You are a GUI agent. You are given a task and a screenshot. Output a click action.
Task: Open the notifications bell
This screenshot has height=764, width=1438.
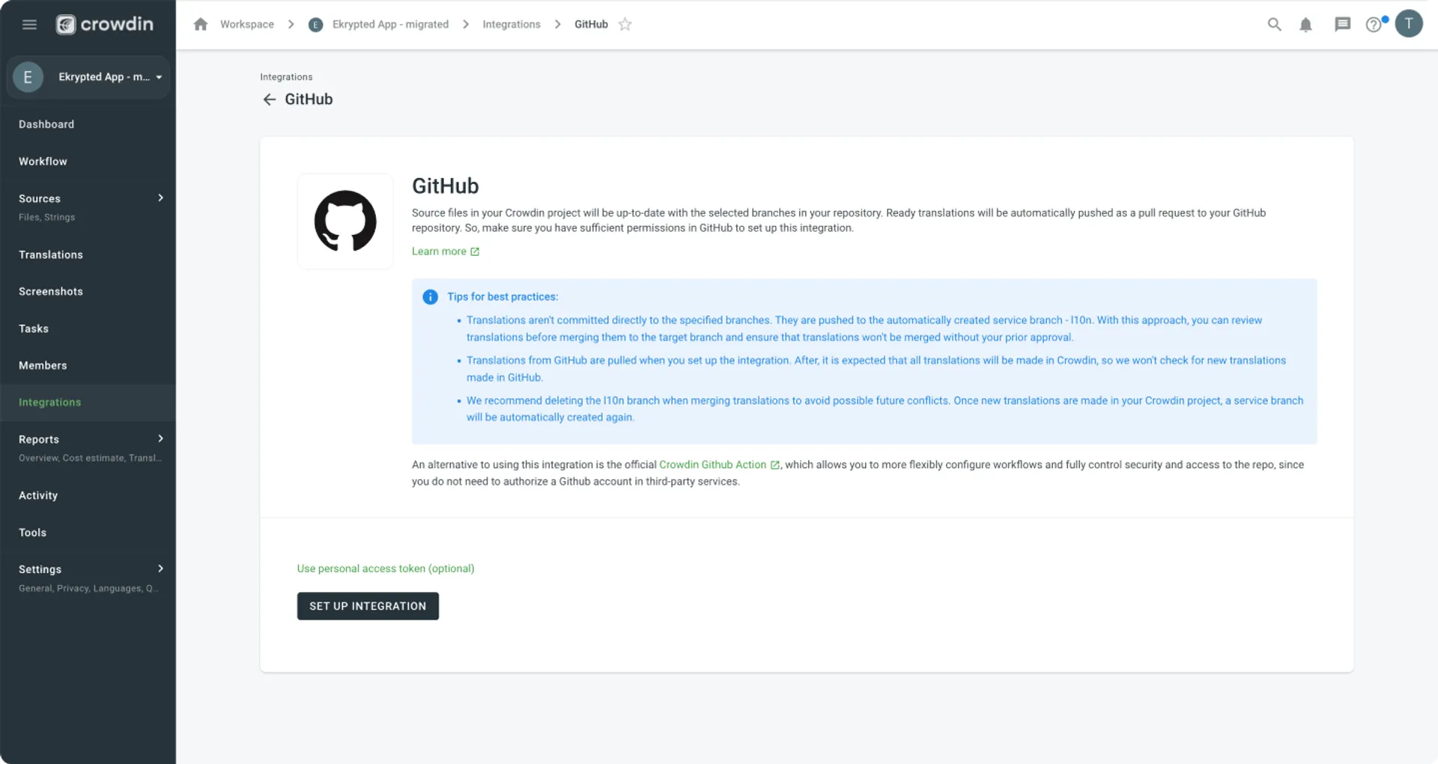[x=1305, y=25]
